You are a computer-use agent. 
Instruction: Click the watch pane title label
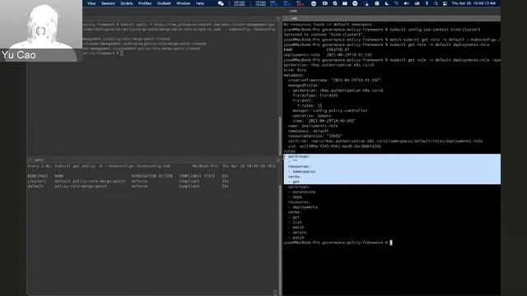(39, 160)
